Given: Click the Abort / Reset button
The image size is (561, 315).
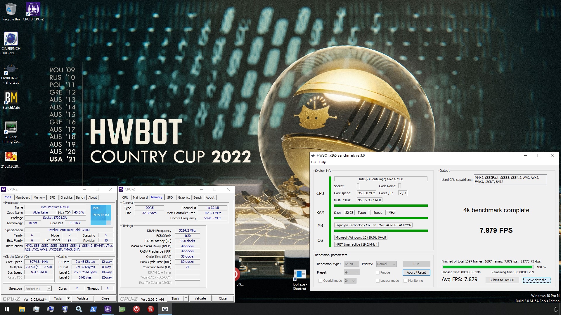Looking at the screenshot, I should tap(416, 272).
